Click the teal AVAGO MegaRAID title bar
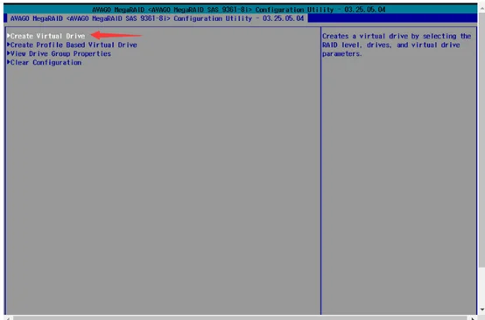Screen dimensions: 485x320 (x=241, y=10)
